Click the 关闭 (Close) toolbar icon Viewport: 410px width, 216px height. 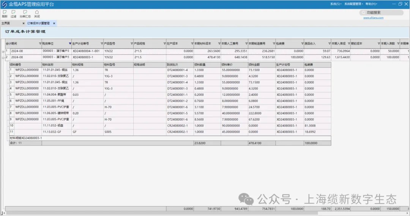pos(37,14)
